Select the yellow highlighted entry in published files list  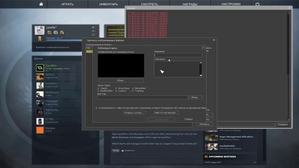(89, 51)
